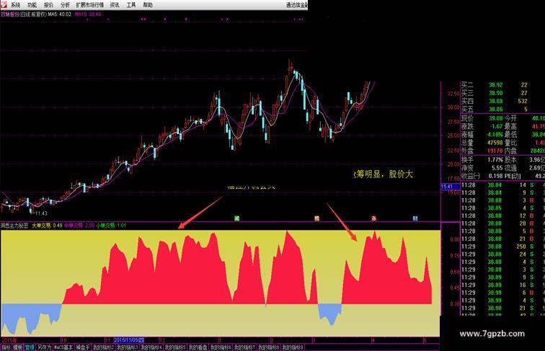The width and height of the screenshot is (545, 351).
Task: Click the PE(动) label
Action: pos(513,176)
